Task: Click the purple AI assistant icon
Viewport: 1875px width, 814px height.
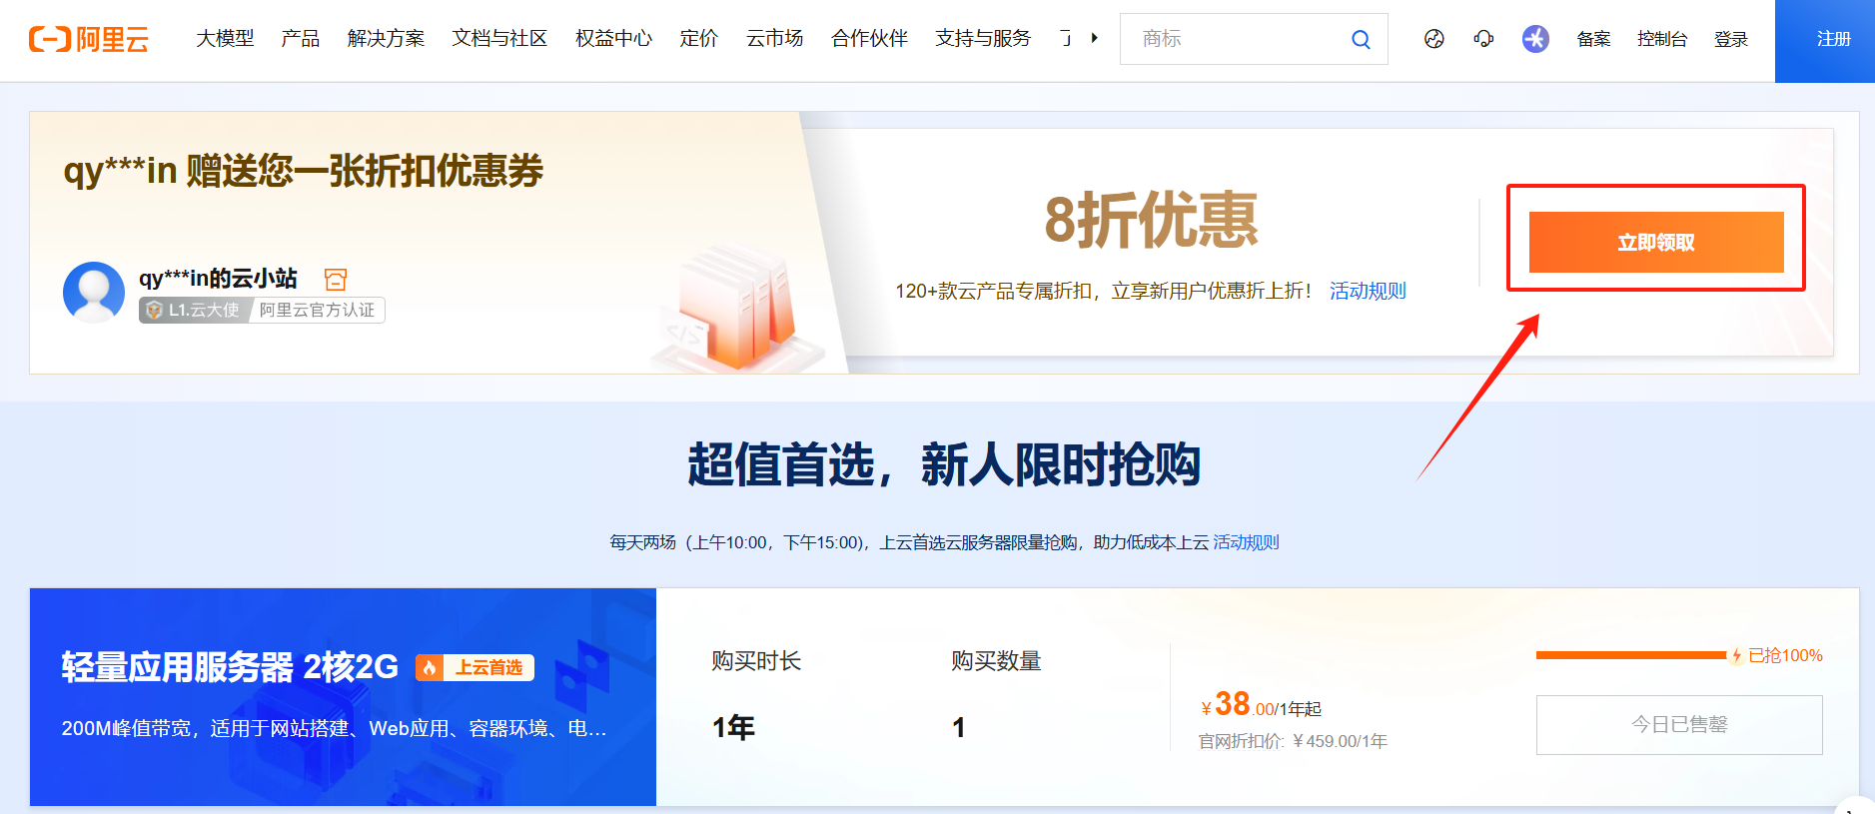Action: (1535, 39)
